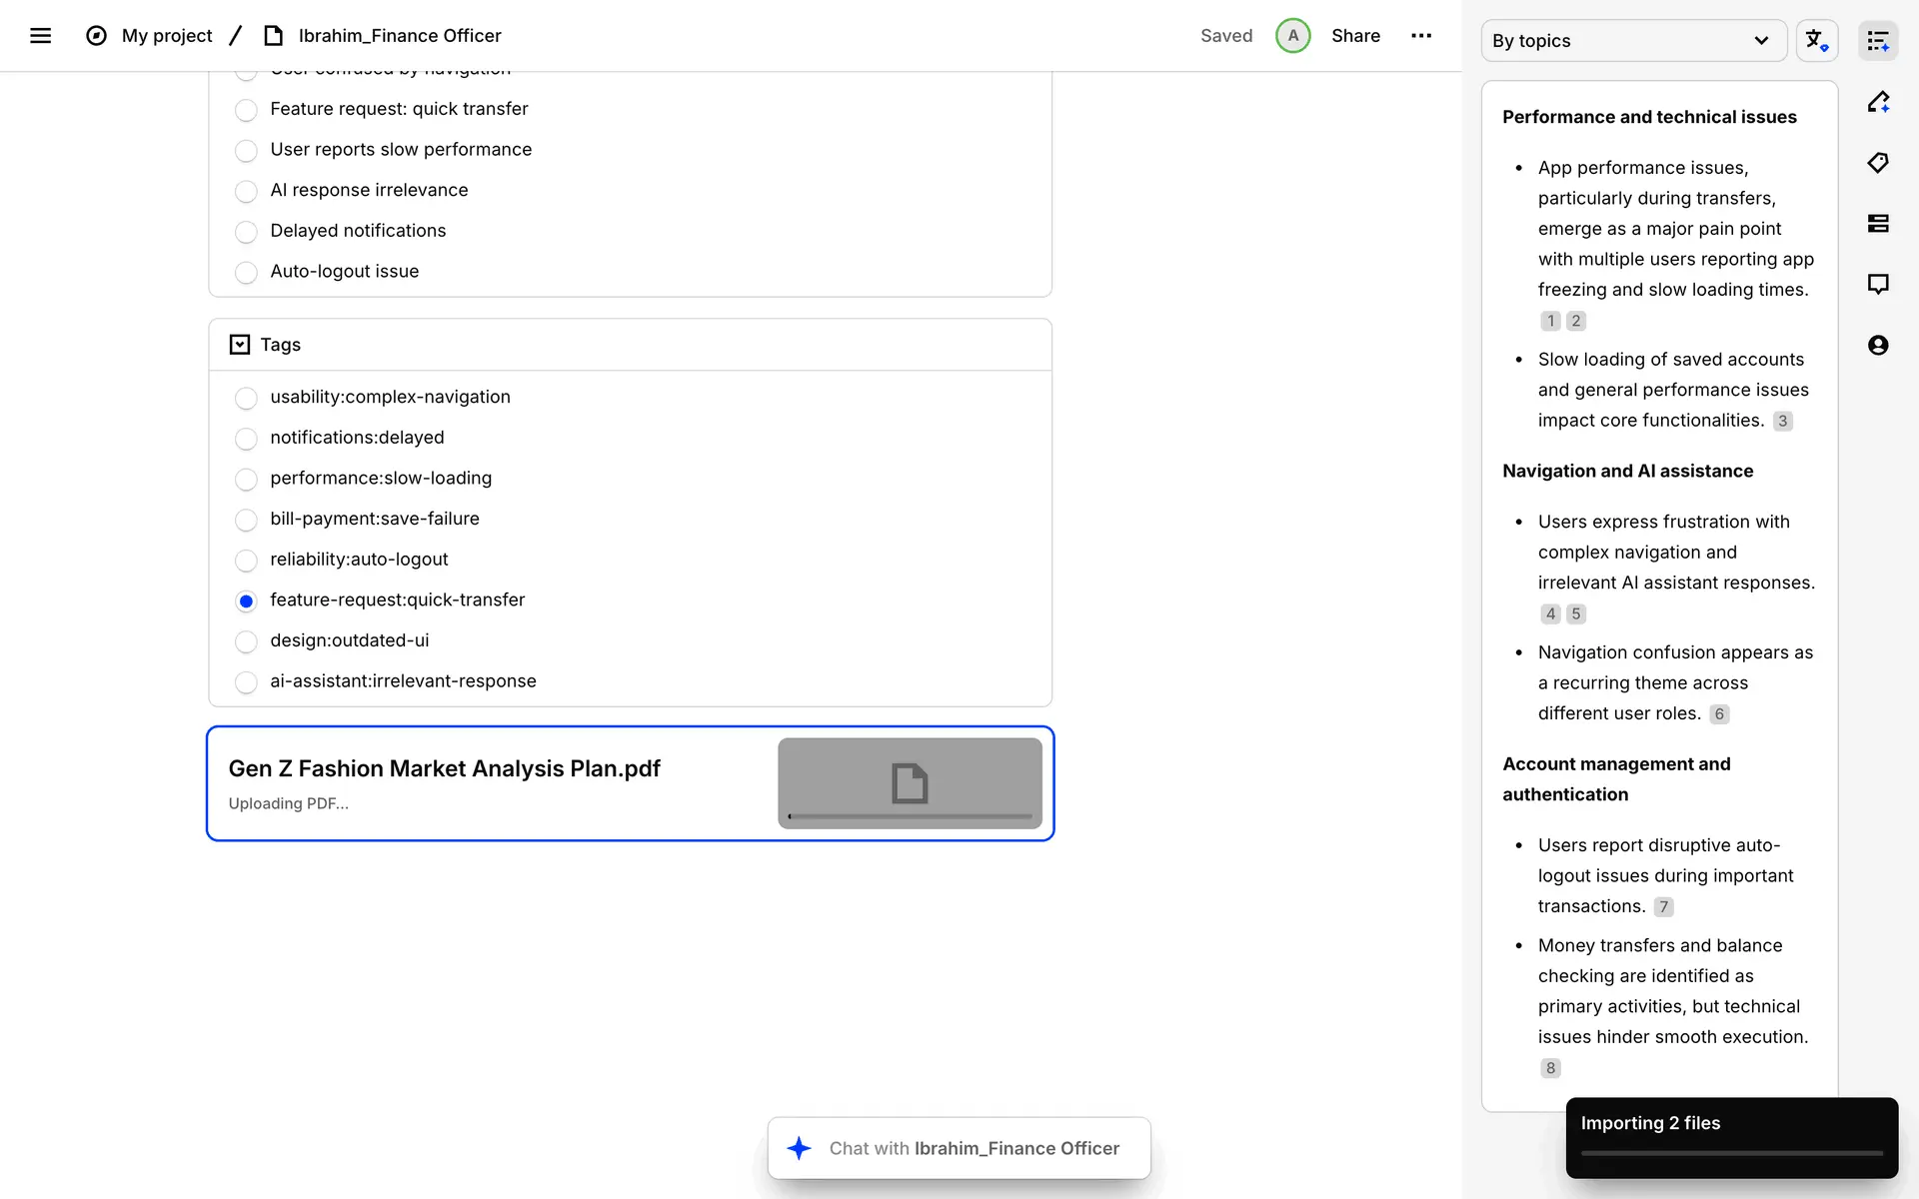1919x1199 pixels.
Task: Navigate to My project breadcrumb
Action: pos(167,36)
